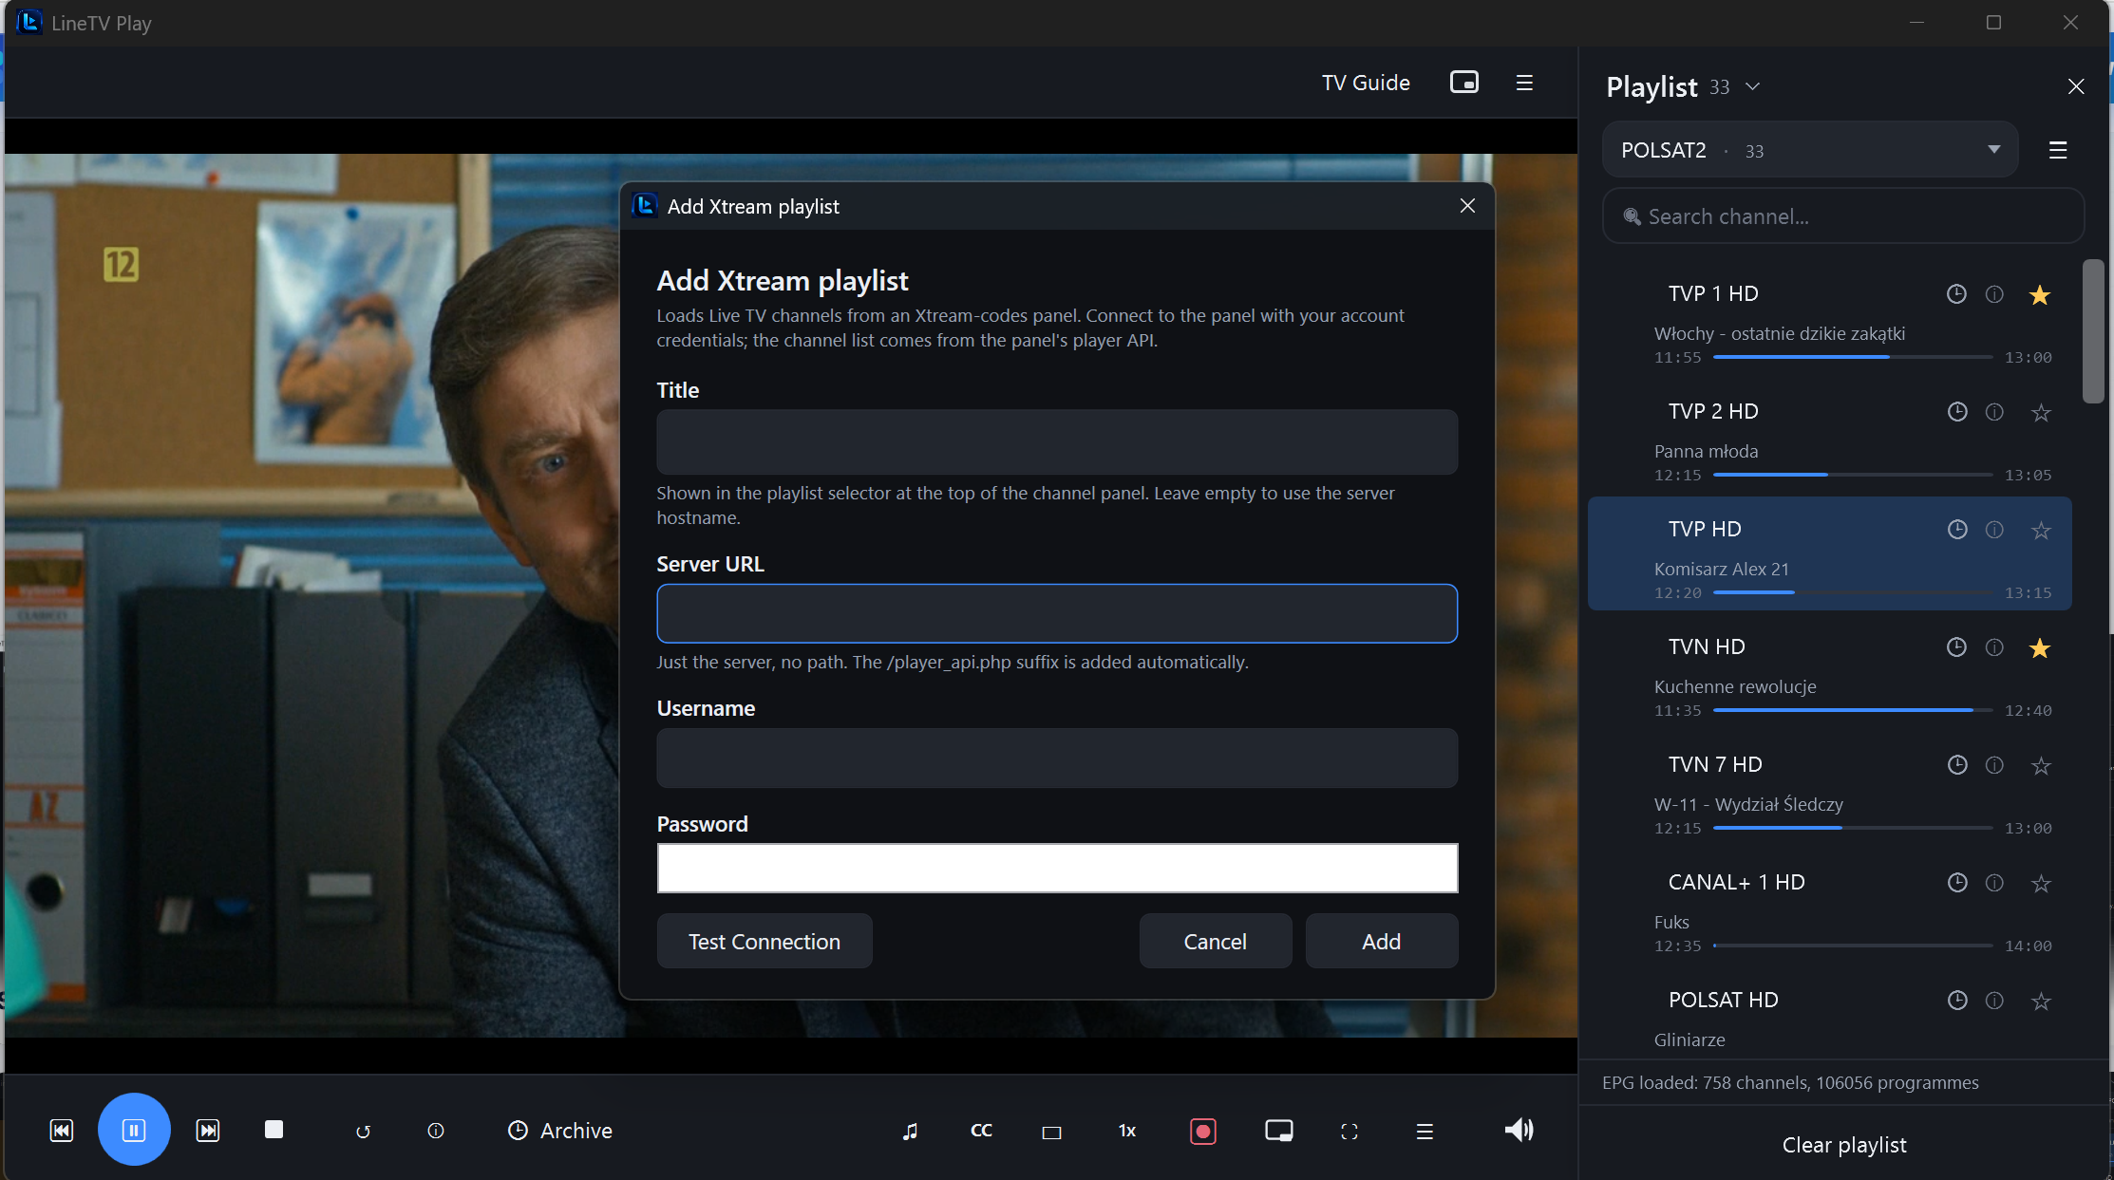Viewport: 2114px width, 1180px height.
Task: Skip to next channel button
Action: pyautogui.click(x=207, y=1130)
